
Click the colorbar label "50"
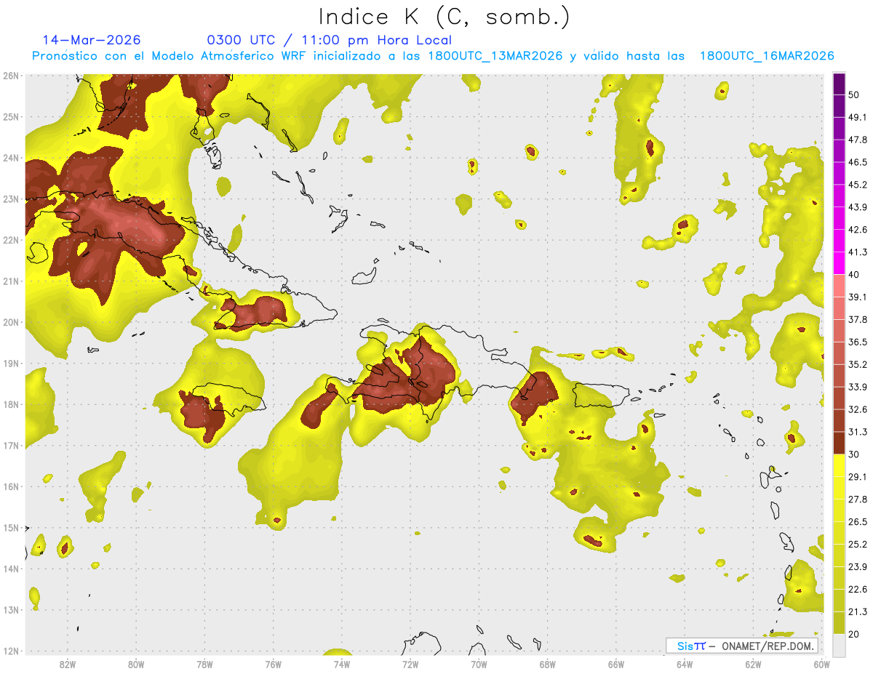pos(854,95)
